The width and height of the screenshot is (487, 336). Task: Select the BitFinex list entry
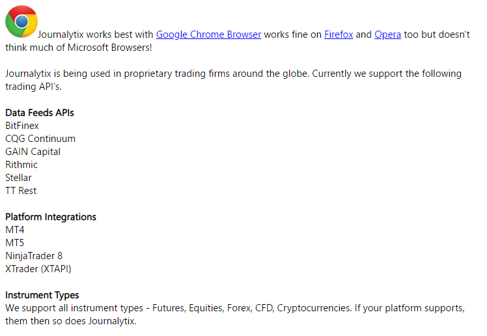click(22, 126)
